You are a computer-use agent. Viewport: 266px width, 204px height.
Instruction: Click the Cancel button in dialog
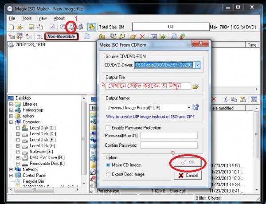click(x=188, y=175)
